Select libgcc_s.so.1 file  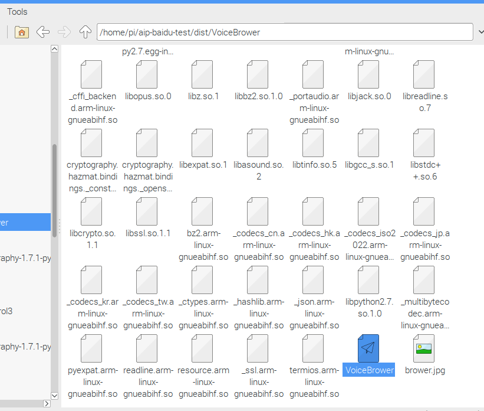[x=369, y=149]
